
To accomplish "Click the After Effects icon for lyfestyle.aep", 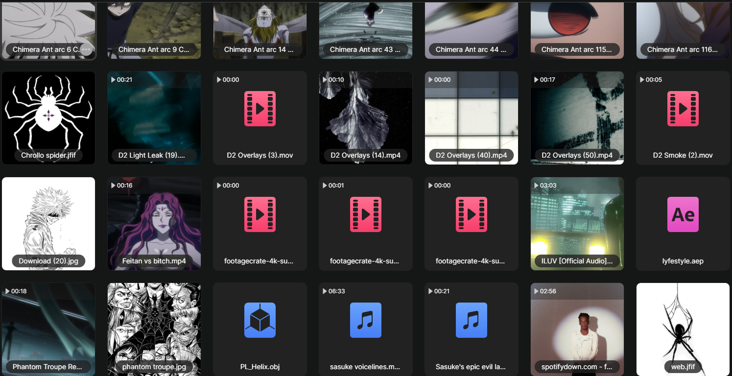I will (x=683, y=214).
